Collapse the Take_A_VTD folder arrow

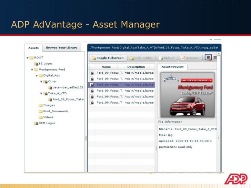click(41, 94)
